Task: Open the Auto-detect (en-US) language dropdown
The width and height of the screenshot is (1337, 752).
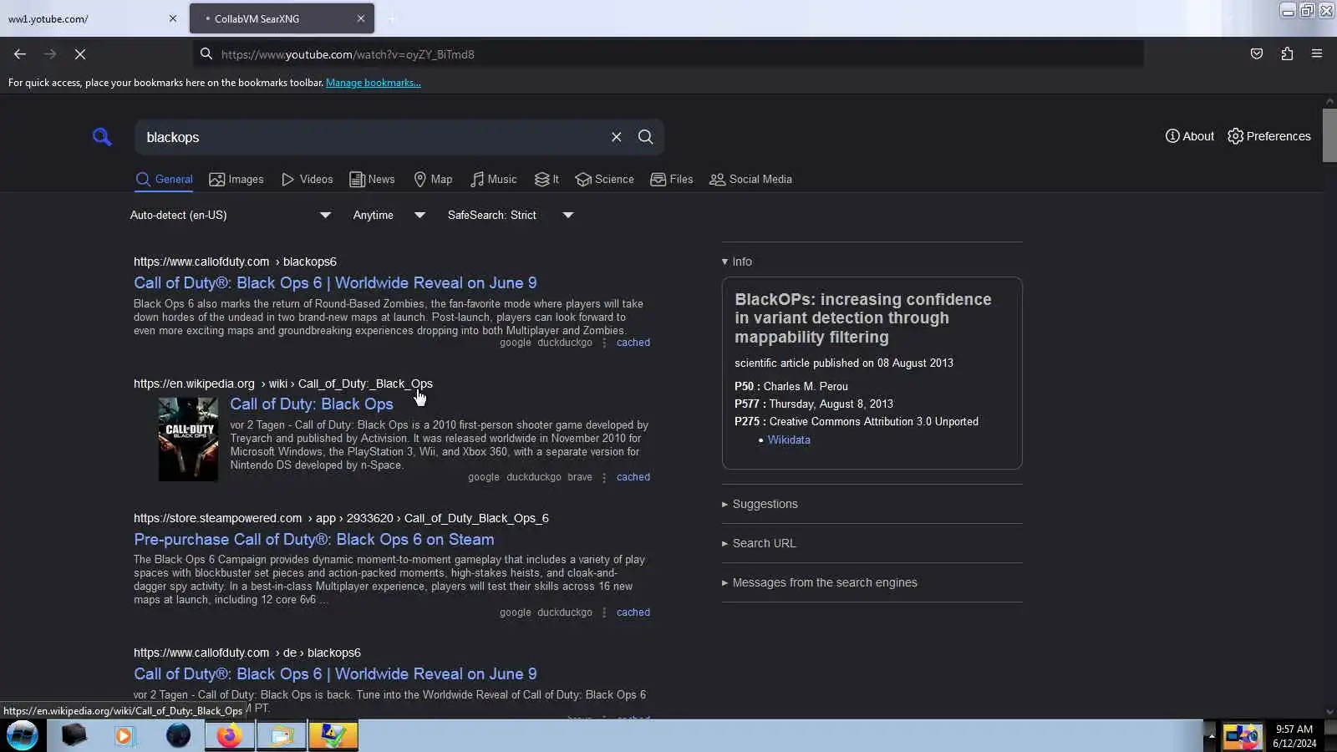Action: point(231,216)
